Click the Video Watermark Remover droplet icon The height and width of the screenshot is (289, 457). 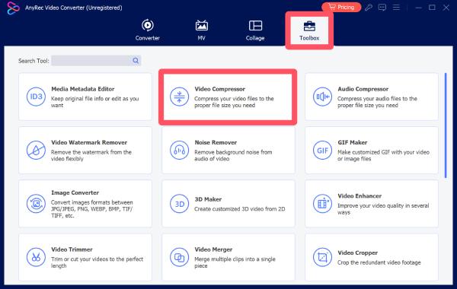[x=36, y=150]
